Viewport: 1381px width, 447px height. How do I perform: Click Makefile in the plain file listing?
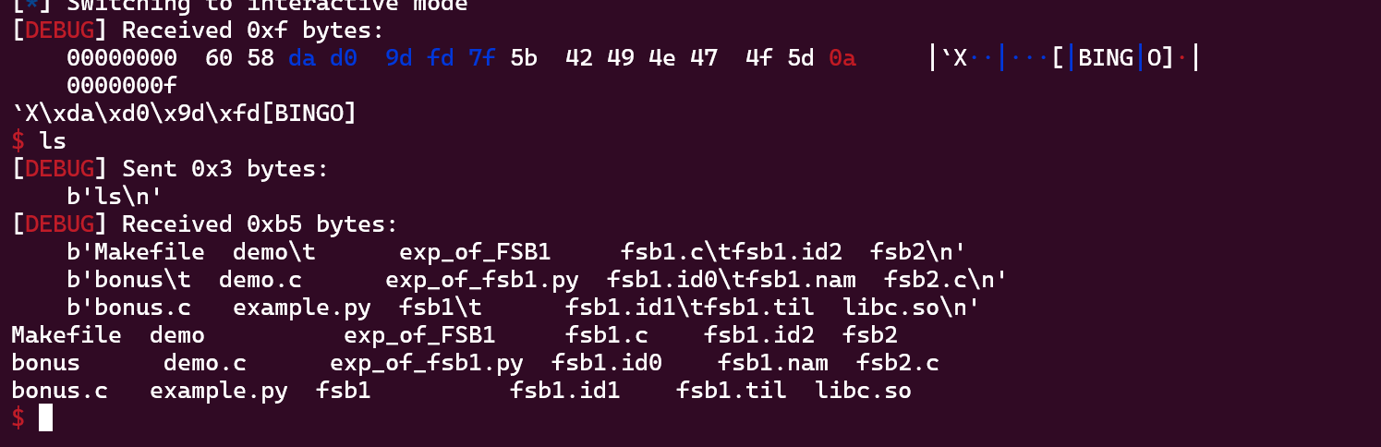[66, 335]
